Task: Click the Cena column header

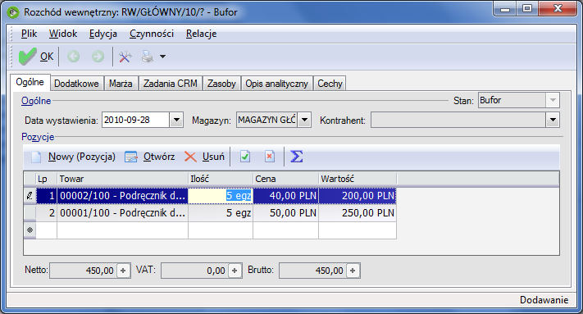Action: (x=285, y=179)
